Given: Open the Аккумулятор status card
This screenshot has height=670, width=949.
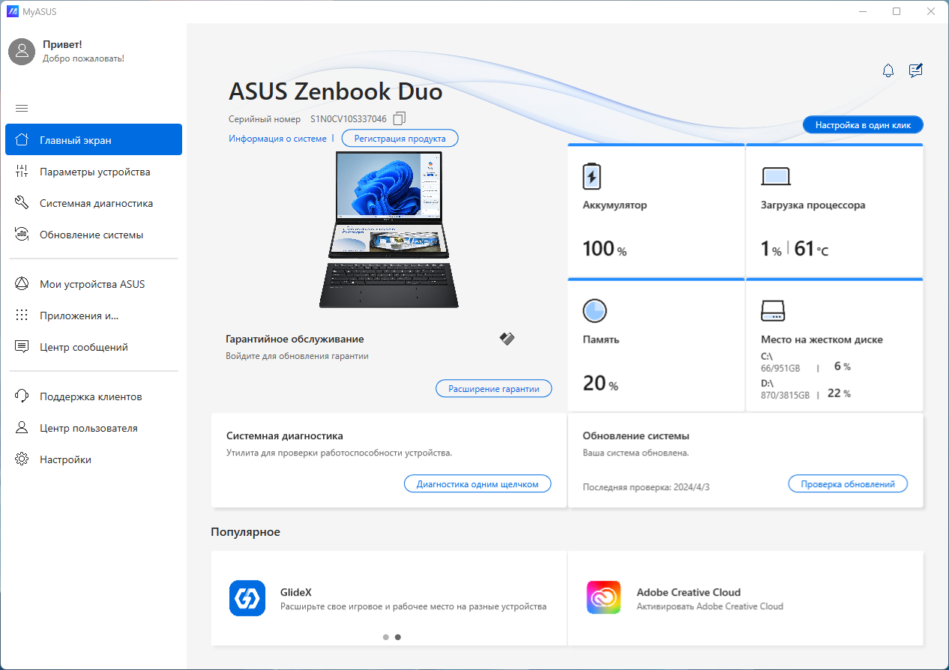Looking at the screenshot, I should 656,211.
